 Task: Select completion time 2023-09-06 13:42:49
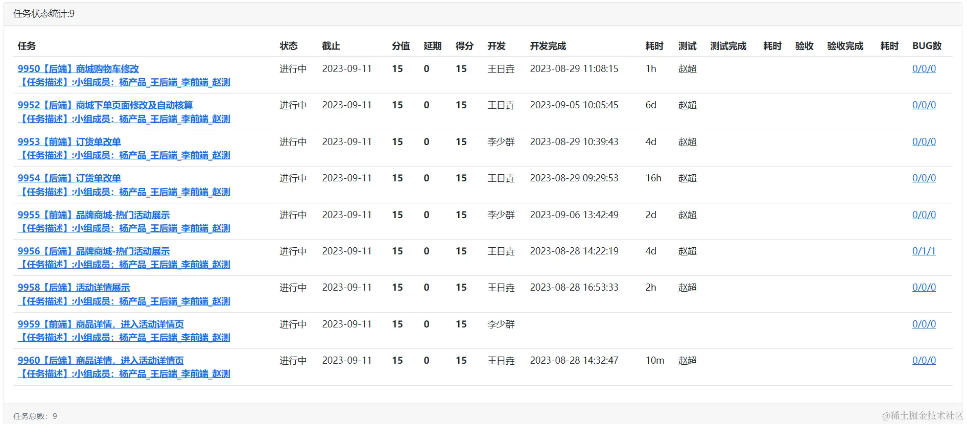pyautogui.click(x=574, y=215)
